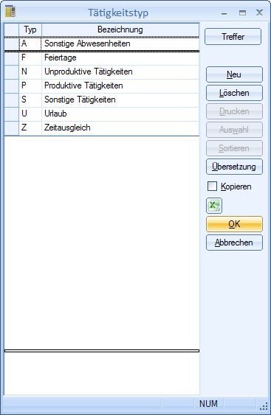Click row selector beside type S

[11, 100]
